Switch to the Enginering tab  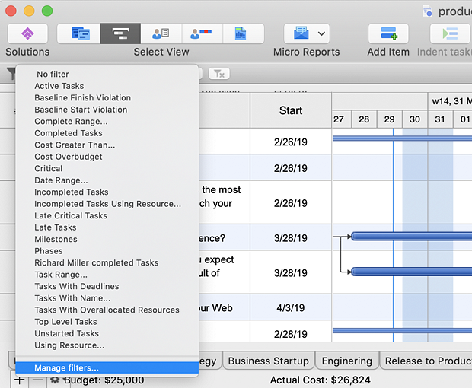point(346,361)
